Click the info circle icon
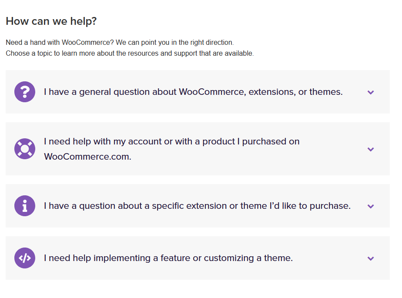402x298 pixels. pyautogui.click(x=25, y=206)
